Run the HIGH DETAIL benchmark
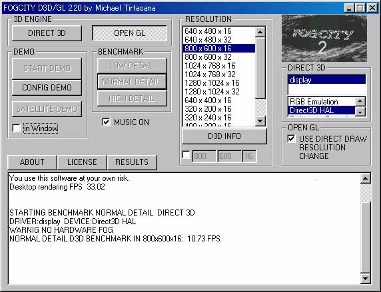Viewport: 381px width, 292px height. tap(132, 98)
